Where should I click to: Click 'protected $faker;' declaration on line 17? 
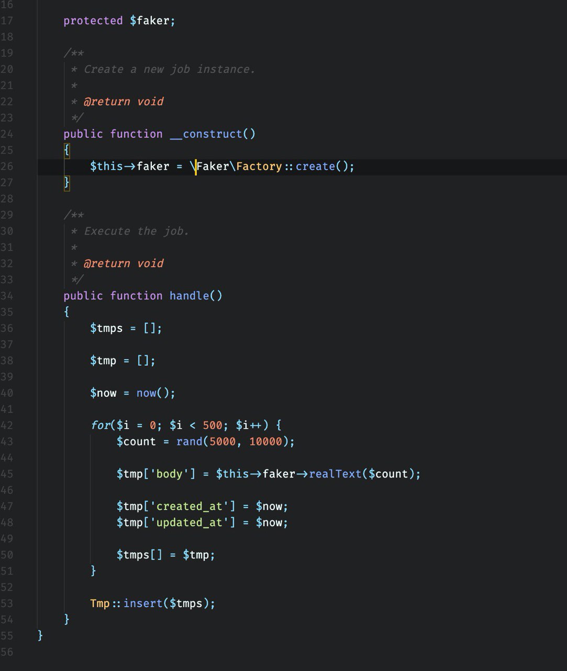pos(119,21)
